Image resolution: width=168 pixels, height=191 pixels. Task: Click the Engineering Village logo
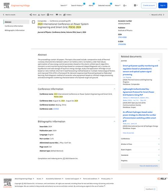pos(17,5)
